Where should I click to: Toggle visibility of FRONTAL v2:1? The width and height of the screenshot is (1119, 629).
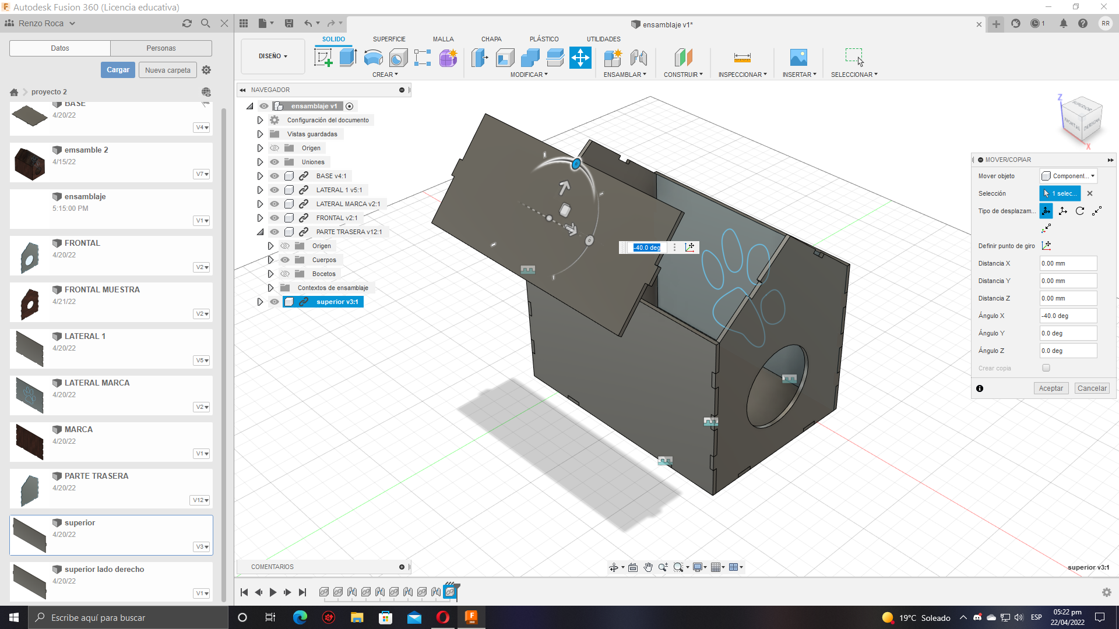tap(275, 218)
